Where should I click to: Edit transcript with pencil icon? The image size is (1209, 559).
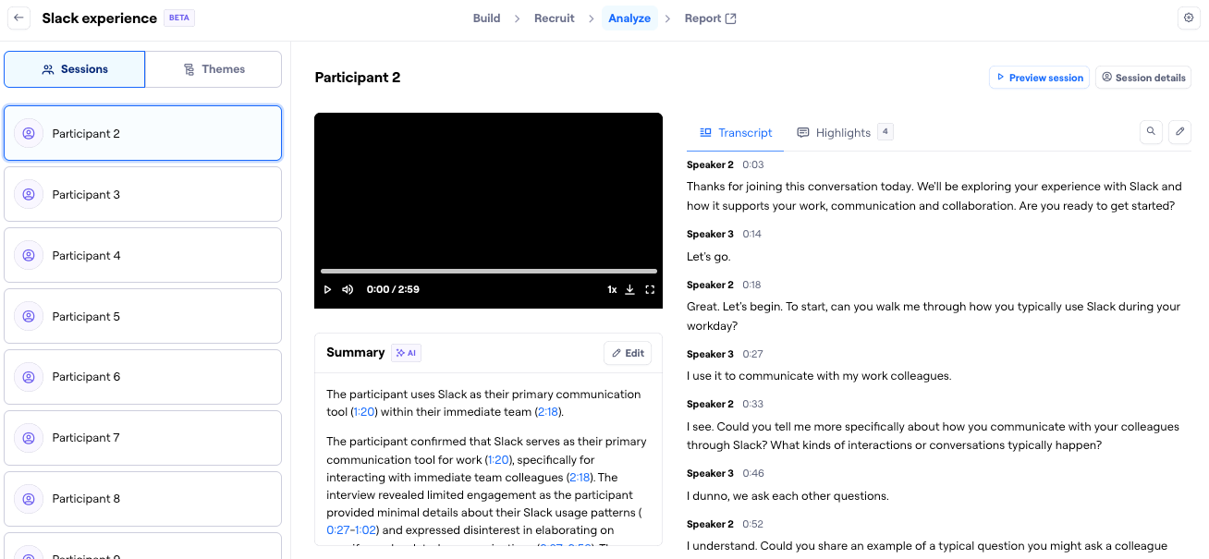coord(1179,131)
